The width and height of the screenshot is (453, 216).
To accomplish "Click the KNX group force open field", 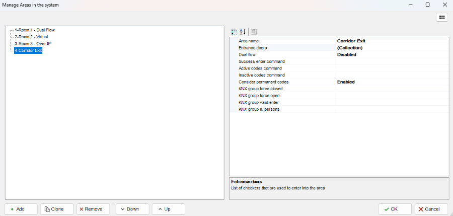I will (391, 95).
